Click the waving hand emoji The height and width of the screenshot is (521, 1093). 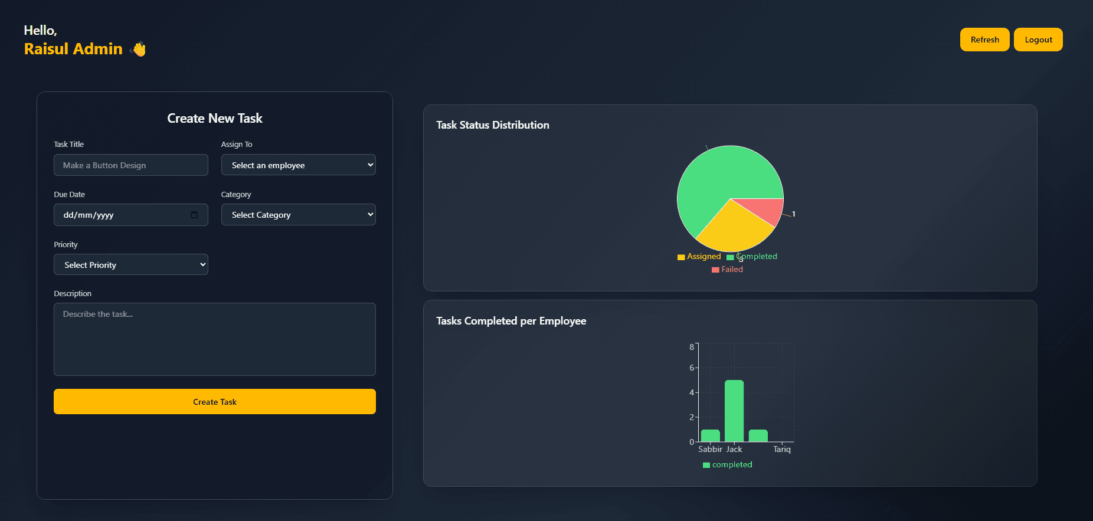click(x=138, y=49)
